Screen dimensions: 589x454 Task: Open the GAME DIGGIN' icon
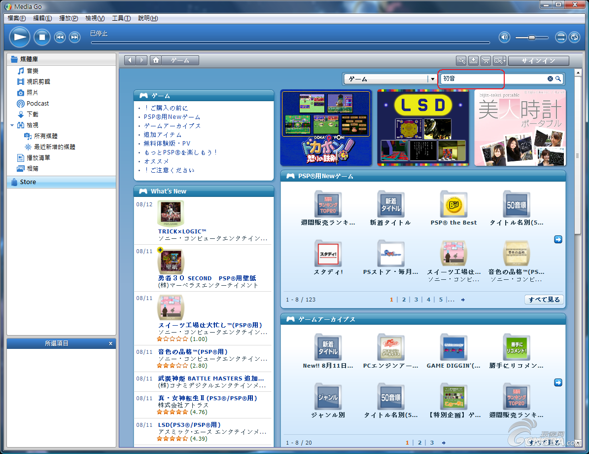pos(454,347)
